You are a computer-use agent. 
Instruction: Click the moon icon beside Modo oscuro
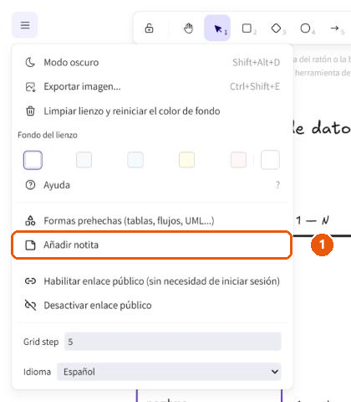pos(30,62)
